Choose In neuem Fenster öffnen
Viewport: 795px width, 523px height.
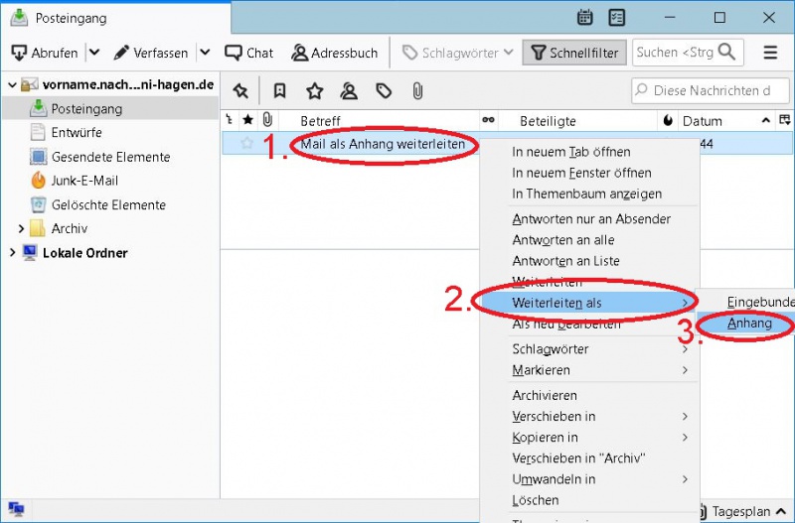point(581,173)
